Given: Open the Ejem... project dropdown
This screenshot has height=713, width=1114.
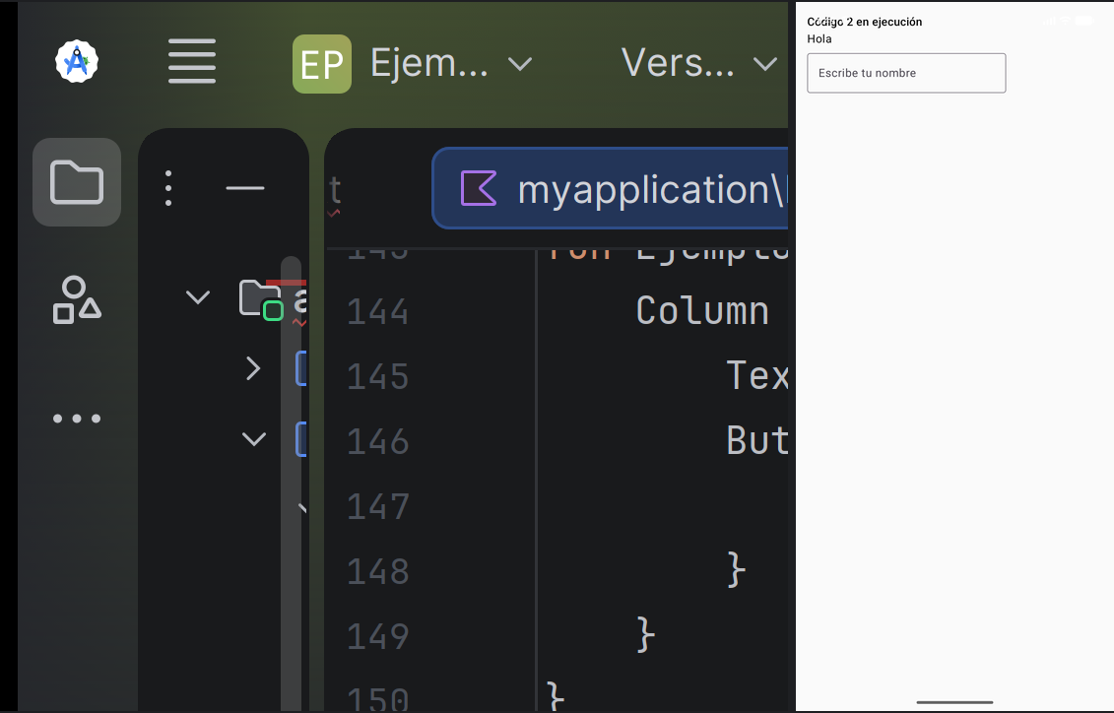Looking at the screenshot, I should pyautogui.click(x=450, y=64).
